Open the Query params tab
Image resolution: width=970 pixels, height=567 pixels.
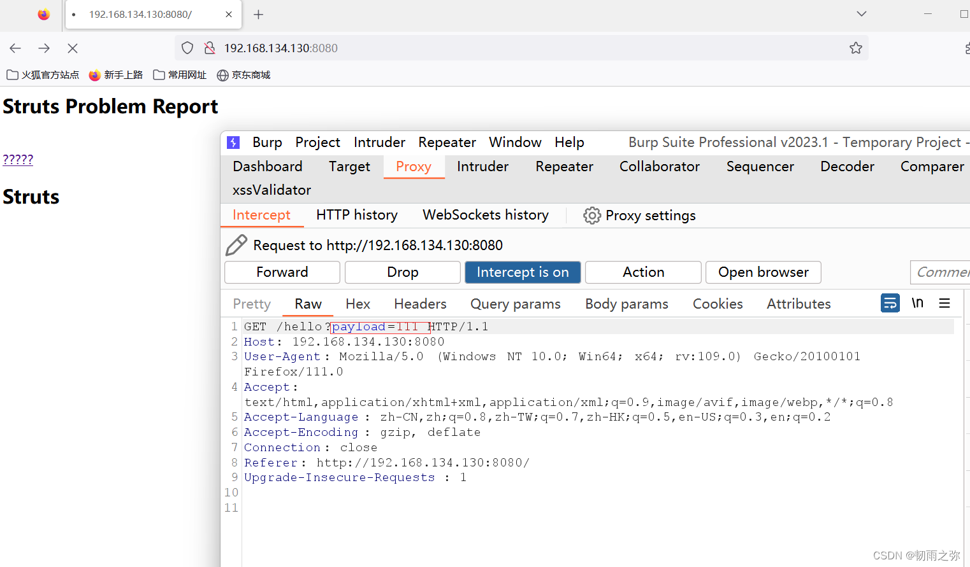point(516,304)
